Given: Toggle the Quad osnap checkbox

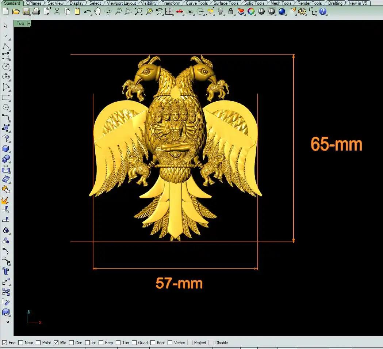Looking at the screenshot, I should point(134,343).
